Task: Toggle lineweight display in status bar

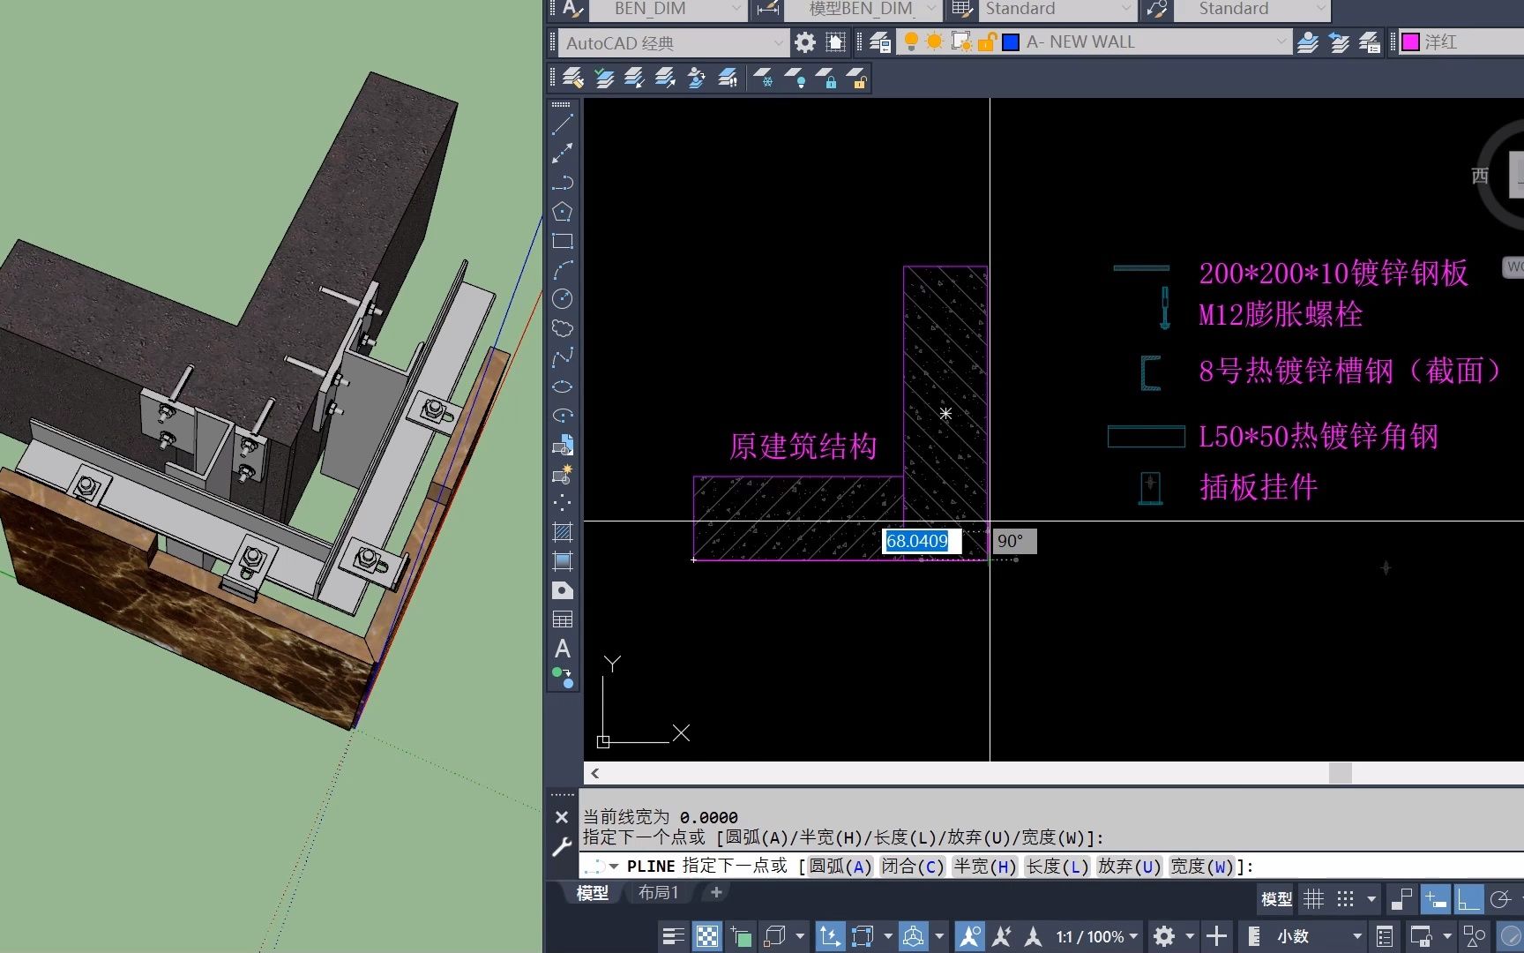Action: point(673,936)
